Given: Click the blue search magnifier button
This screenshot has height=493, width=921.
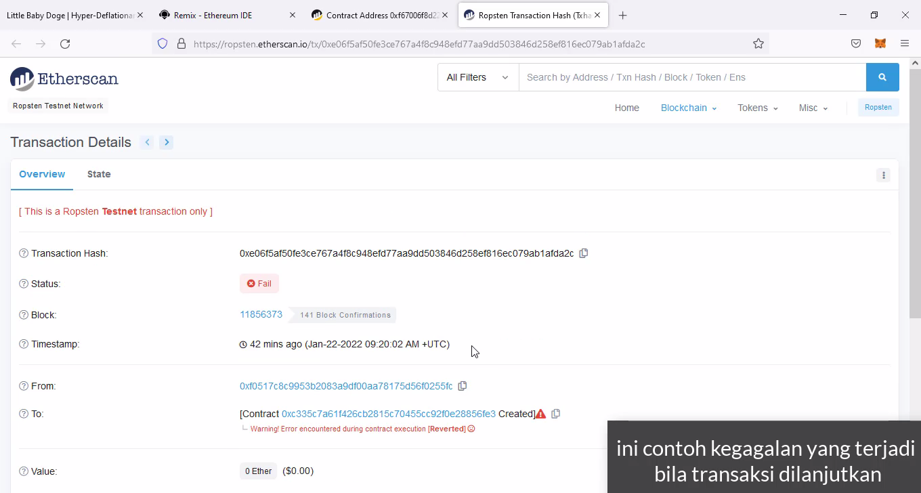Looking at the screenshot, I should (882, 77).
